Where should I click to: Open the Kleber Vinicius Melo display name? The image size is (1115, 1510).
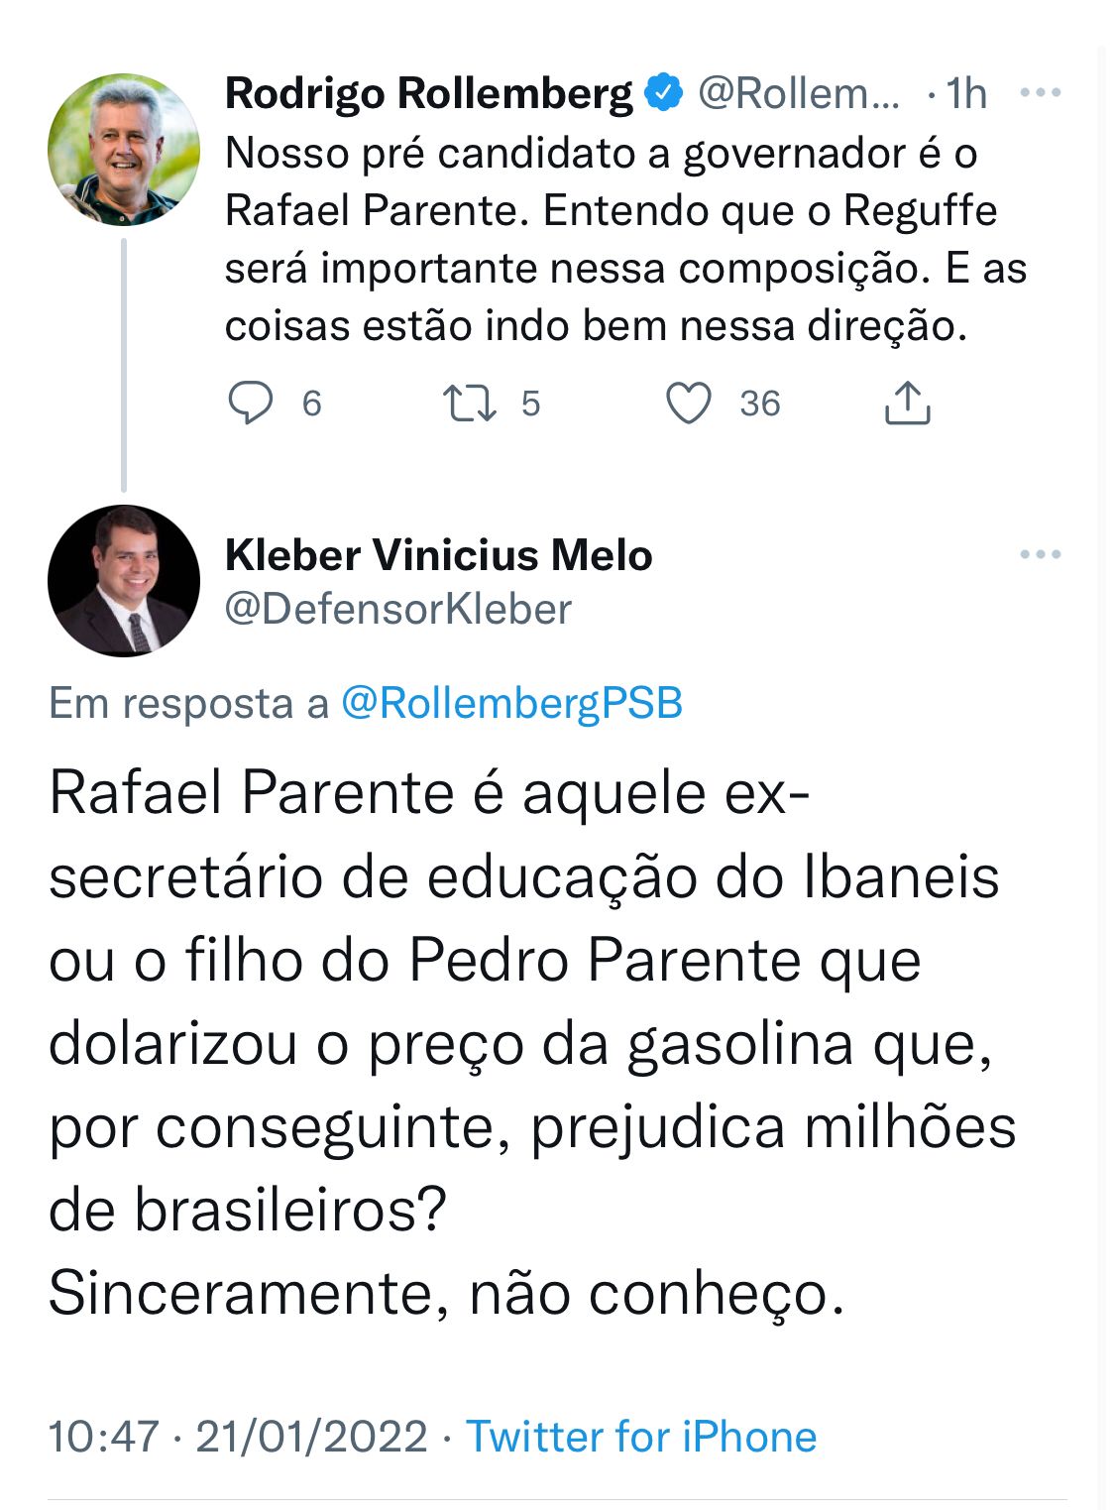click(438, 555)
